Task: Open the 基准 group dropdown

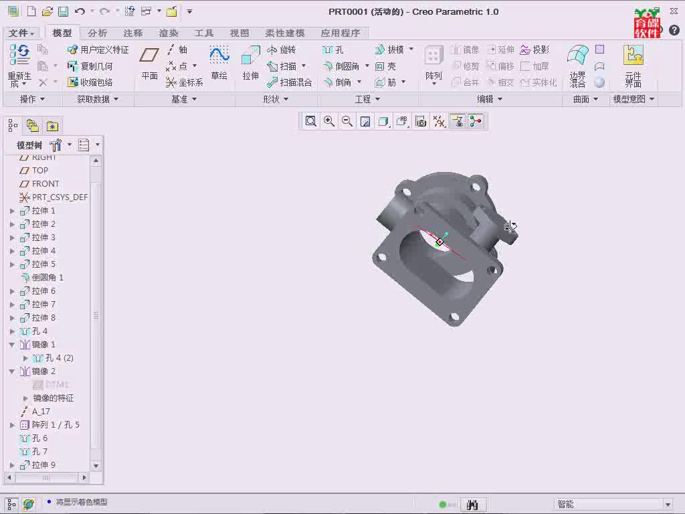Action: [184, 99]
